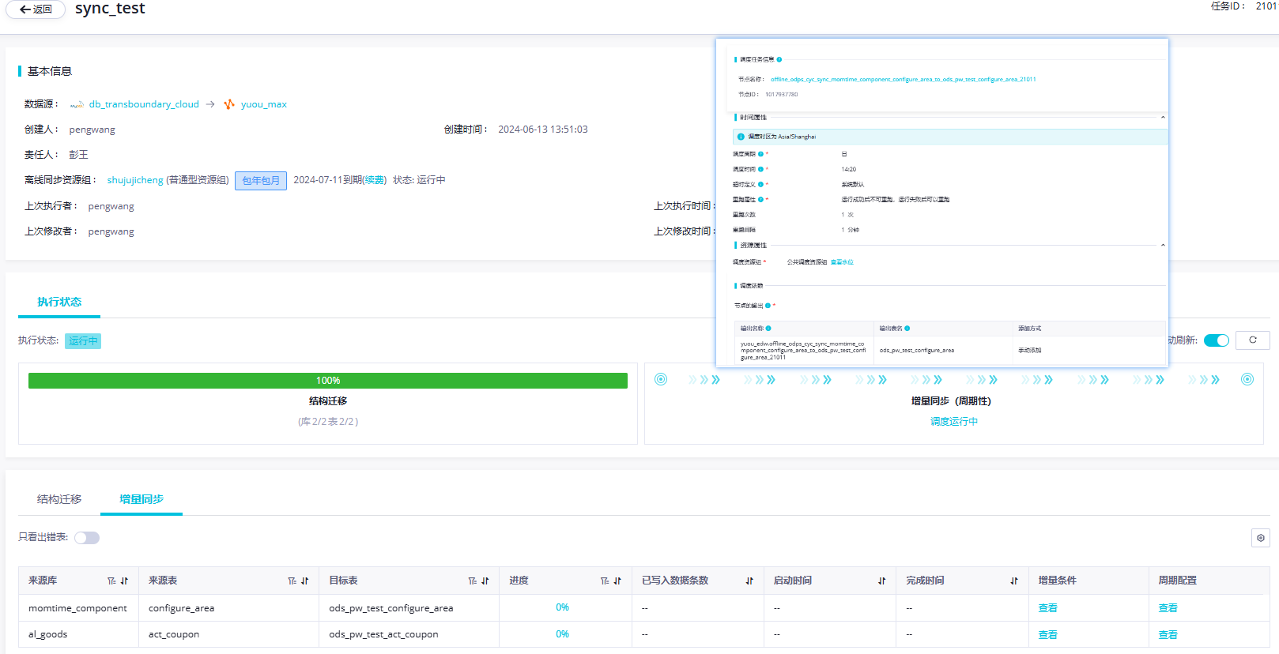Collapse the 资源属性 section in the popup
The width and height of the screenshot is (1279, 654).
1163,245
